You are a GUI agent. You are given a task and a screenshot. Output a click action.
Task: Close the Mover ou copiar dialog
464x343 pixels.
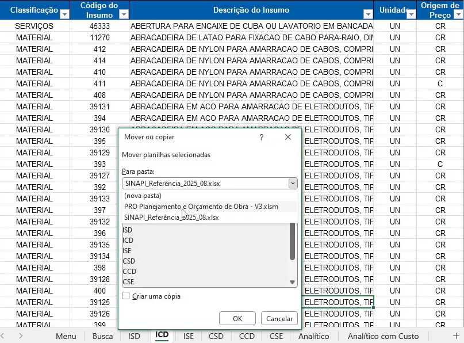[288, 138]
